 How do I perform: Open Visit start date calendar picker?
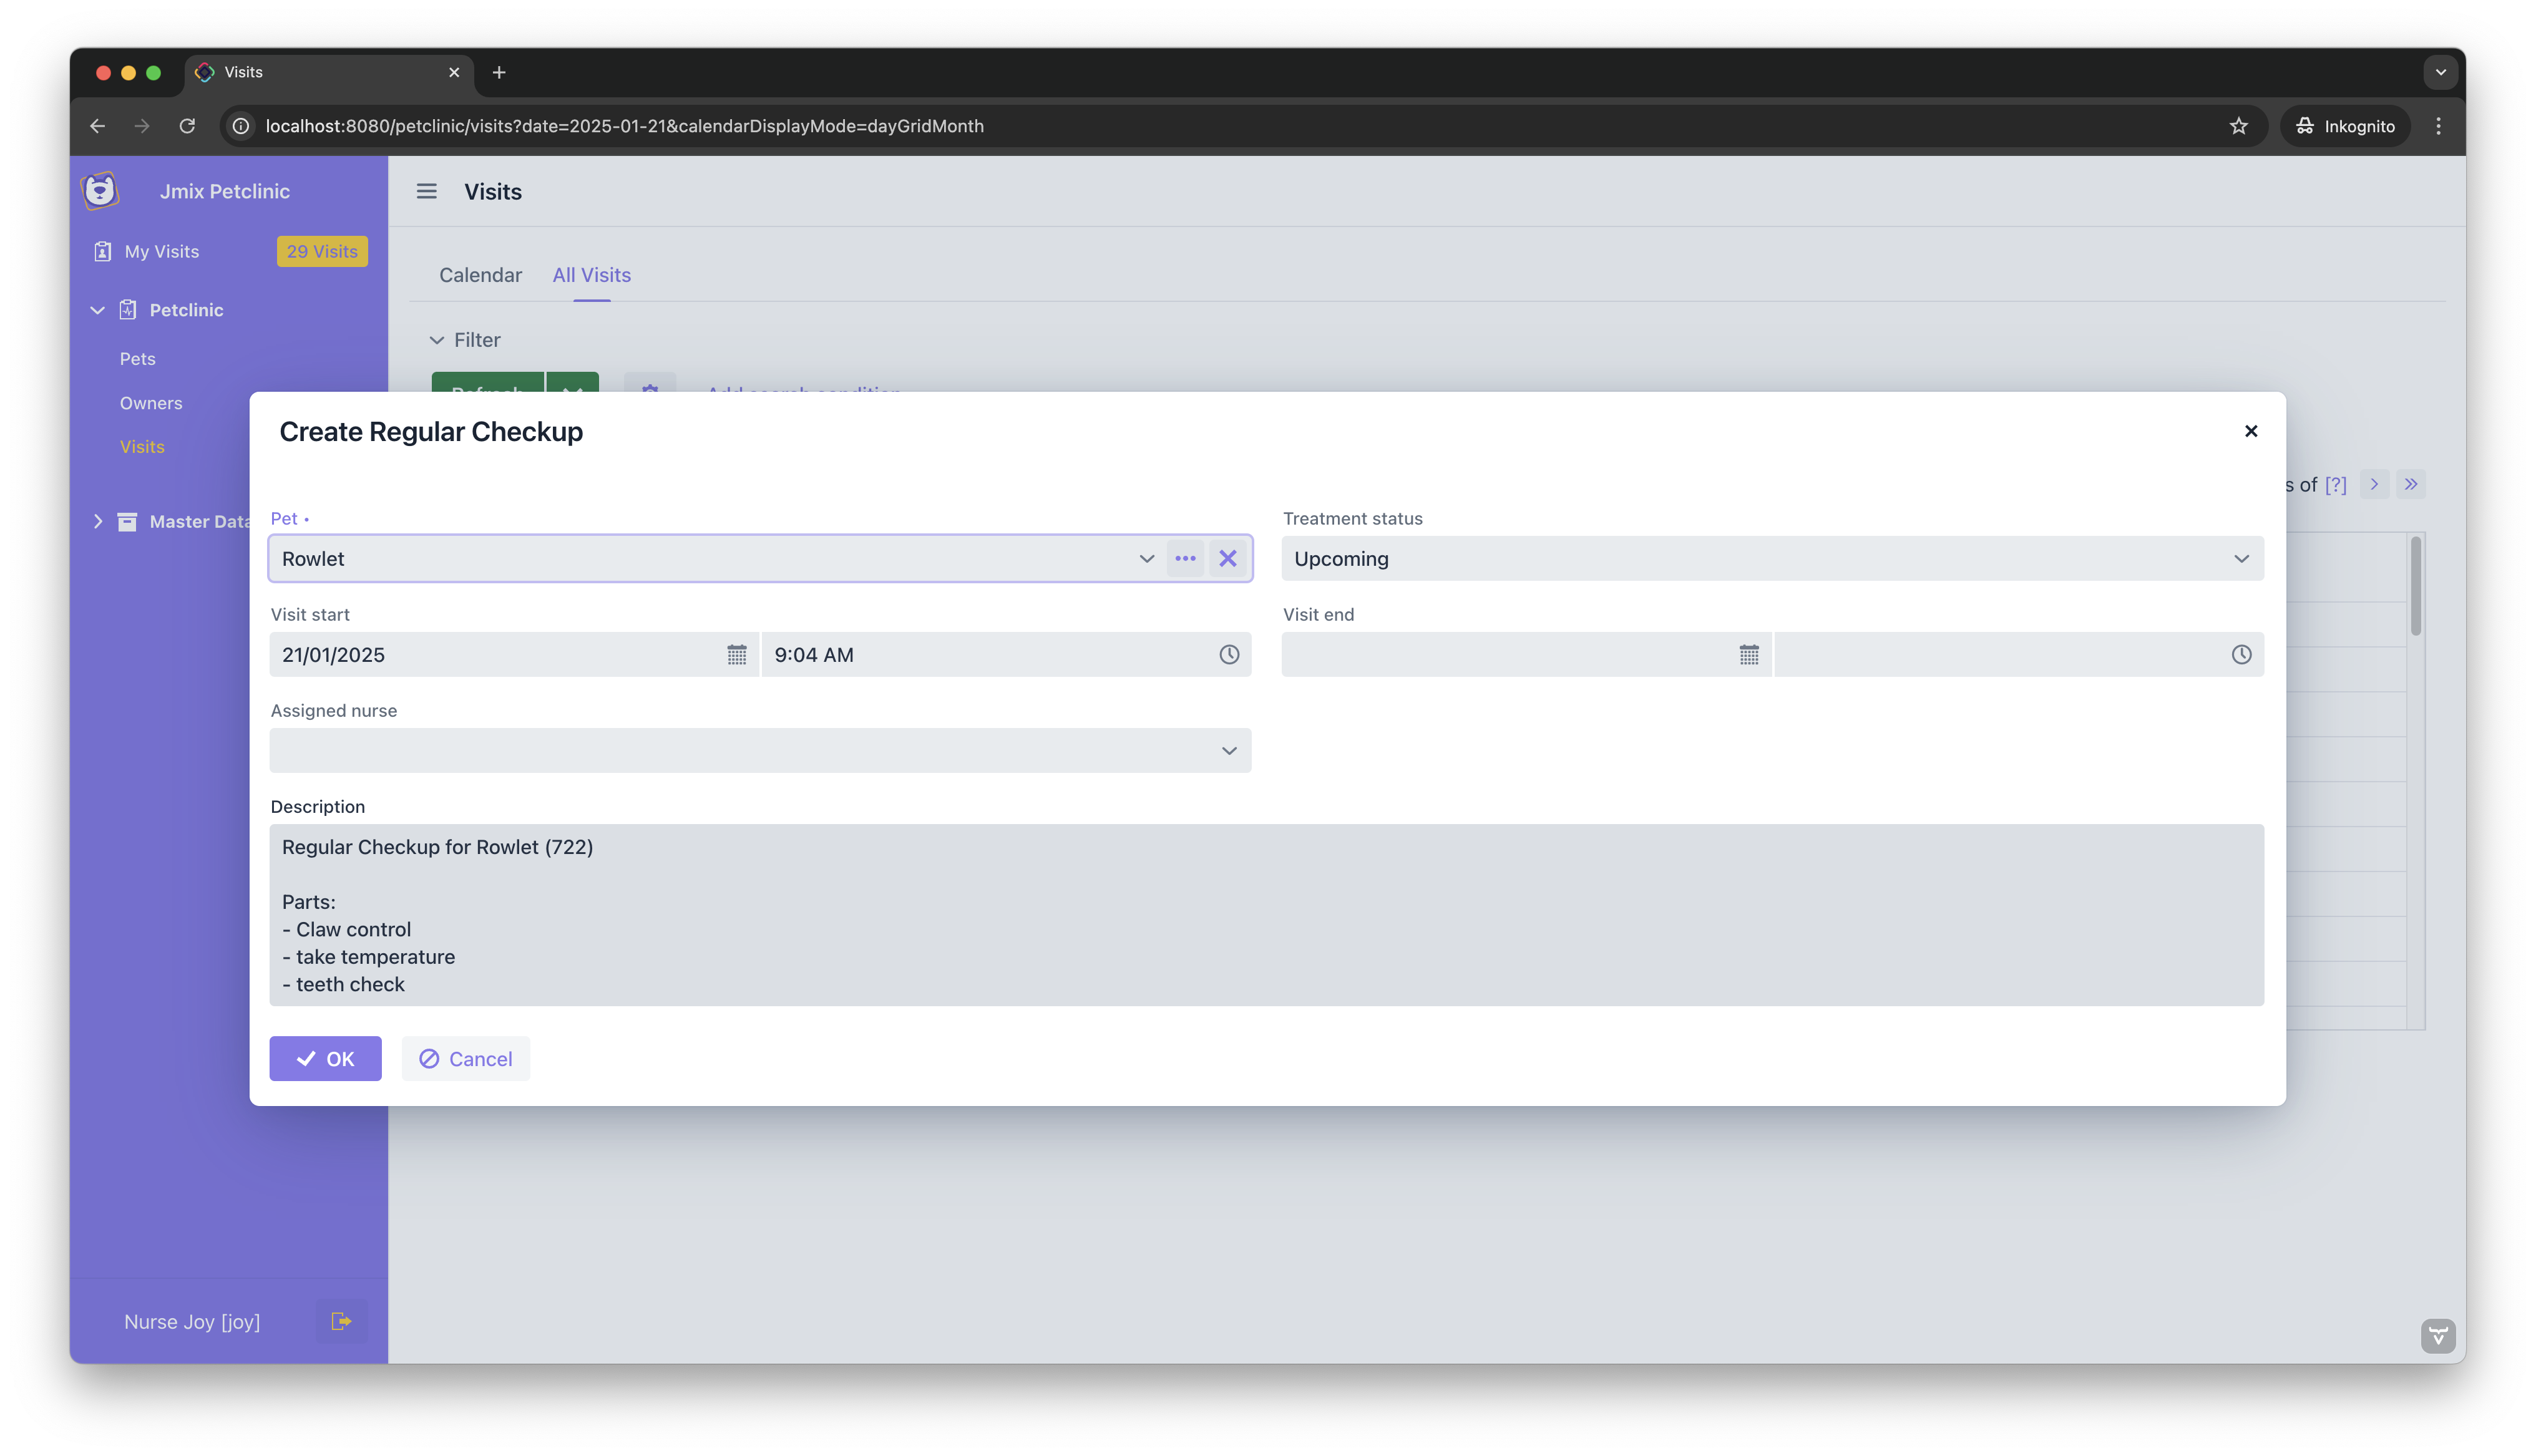click(736, 655)
